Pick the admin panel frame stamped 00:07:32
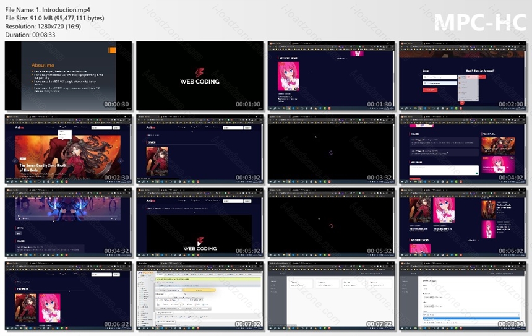Viewport: 532px width, 336px height. click(331, 296)
